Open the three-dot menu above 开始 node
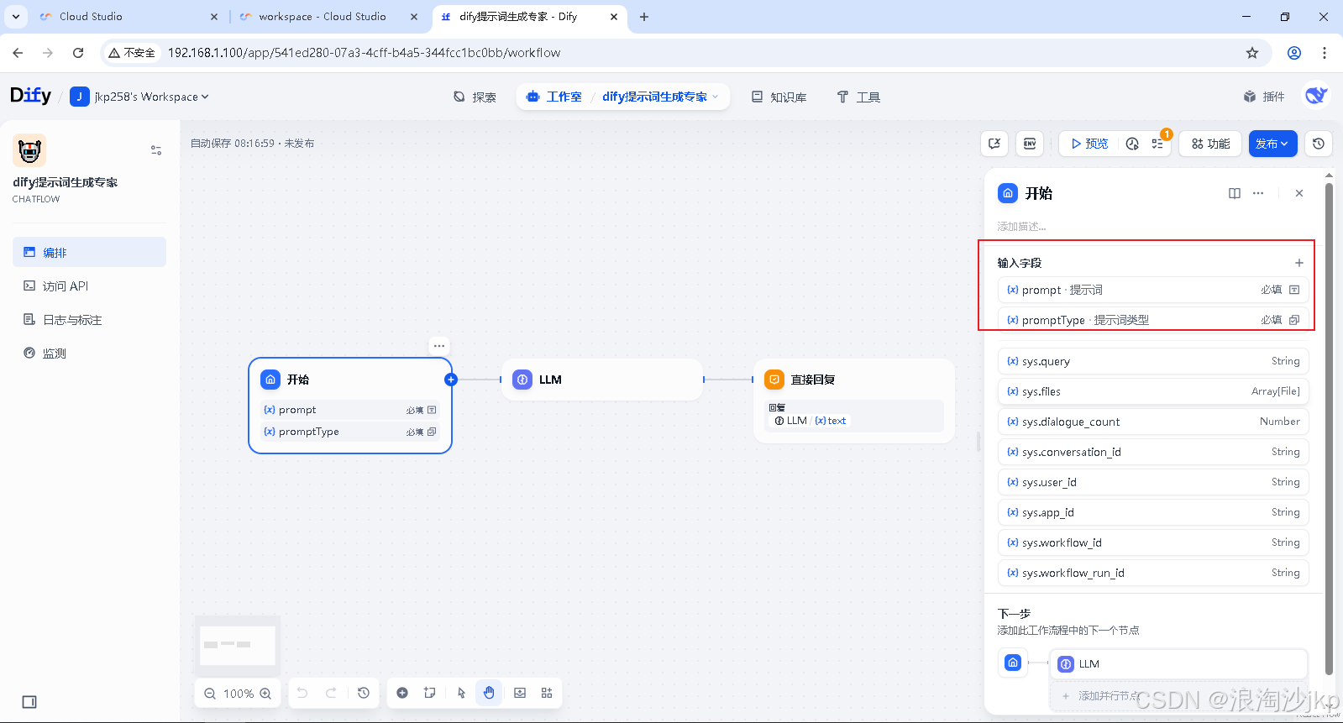The width and height of the screenshot is (1343, 723). pos(439,346)
